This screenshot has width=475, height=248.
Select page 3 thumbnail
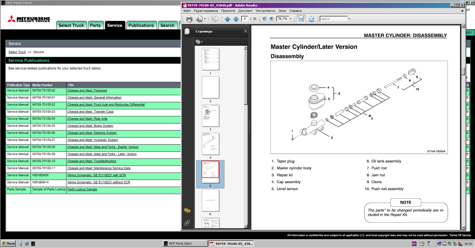point(210,116)
